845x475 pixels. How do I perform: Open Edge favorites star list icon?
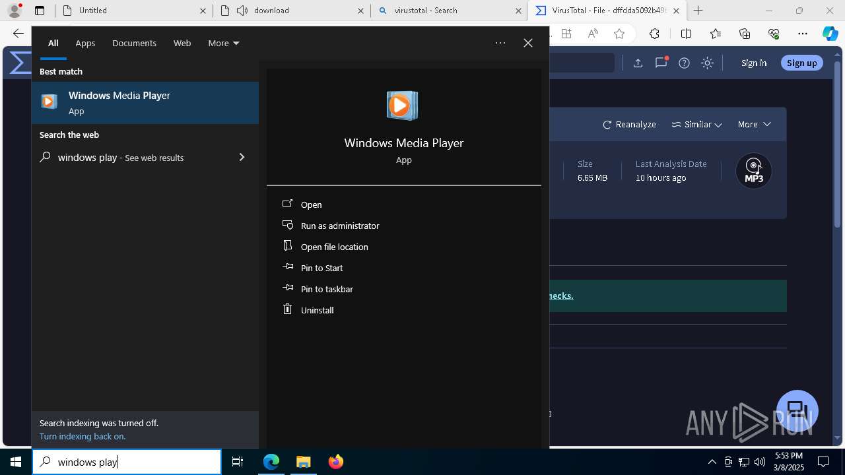[716, 34]
